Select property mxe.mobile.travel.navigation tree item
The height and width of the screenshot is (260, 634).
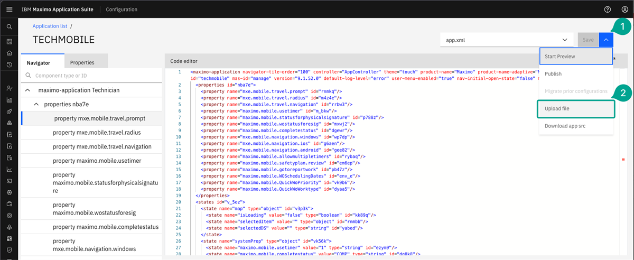click(90, 146)
